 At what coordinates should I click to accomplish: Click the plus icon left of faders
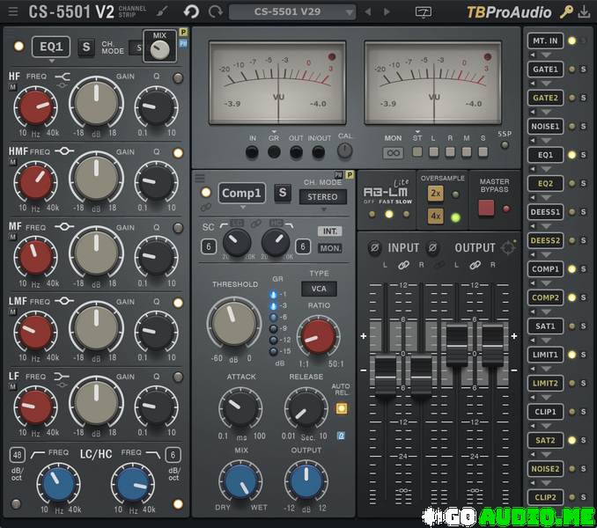[x=364, y=336]
